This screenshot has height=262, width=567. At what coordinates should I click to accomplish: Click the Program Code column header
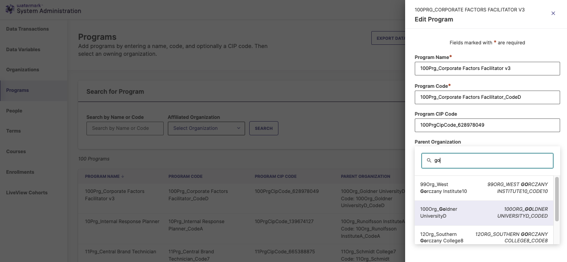coord(185,176)
